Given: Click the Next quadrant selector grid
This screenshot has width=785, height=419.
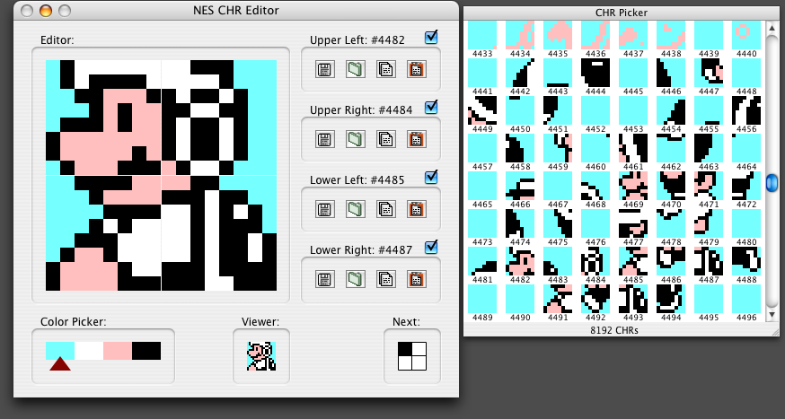Looking at the screenshot, I should click(412, 356).
